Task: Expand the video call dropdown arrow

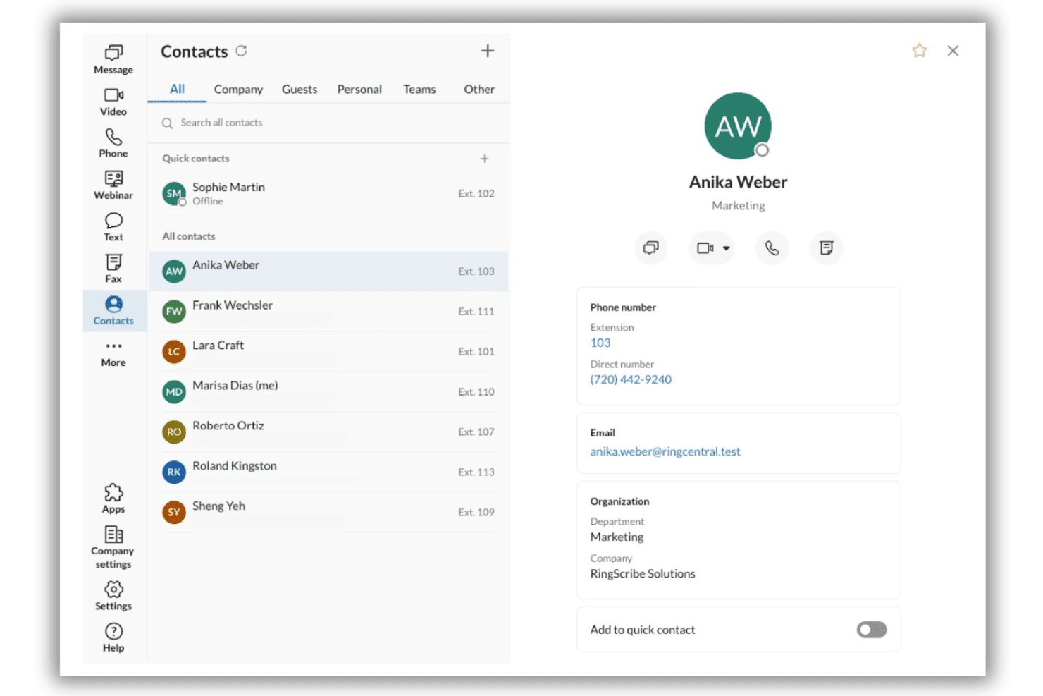Action: [726, 248]
